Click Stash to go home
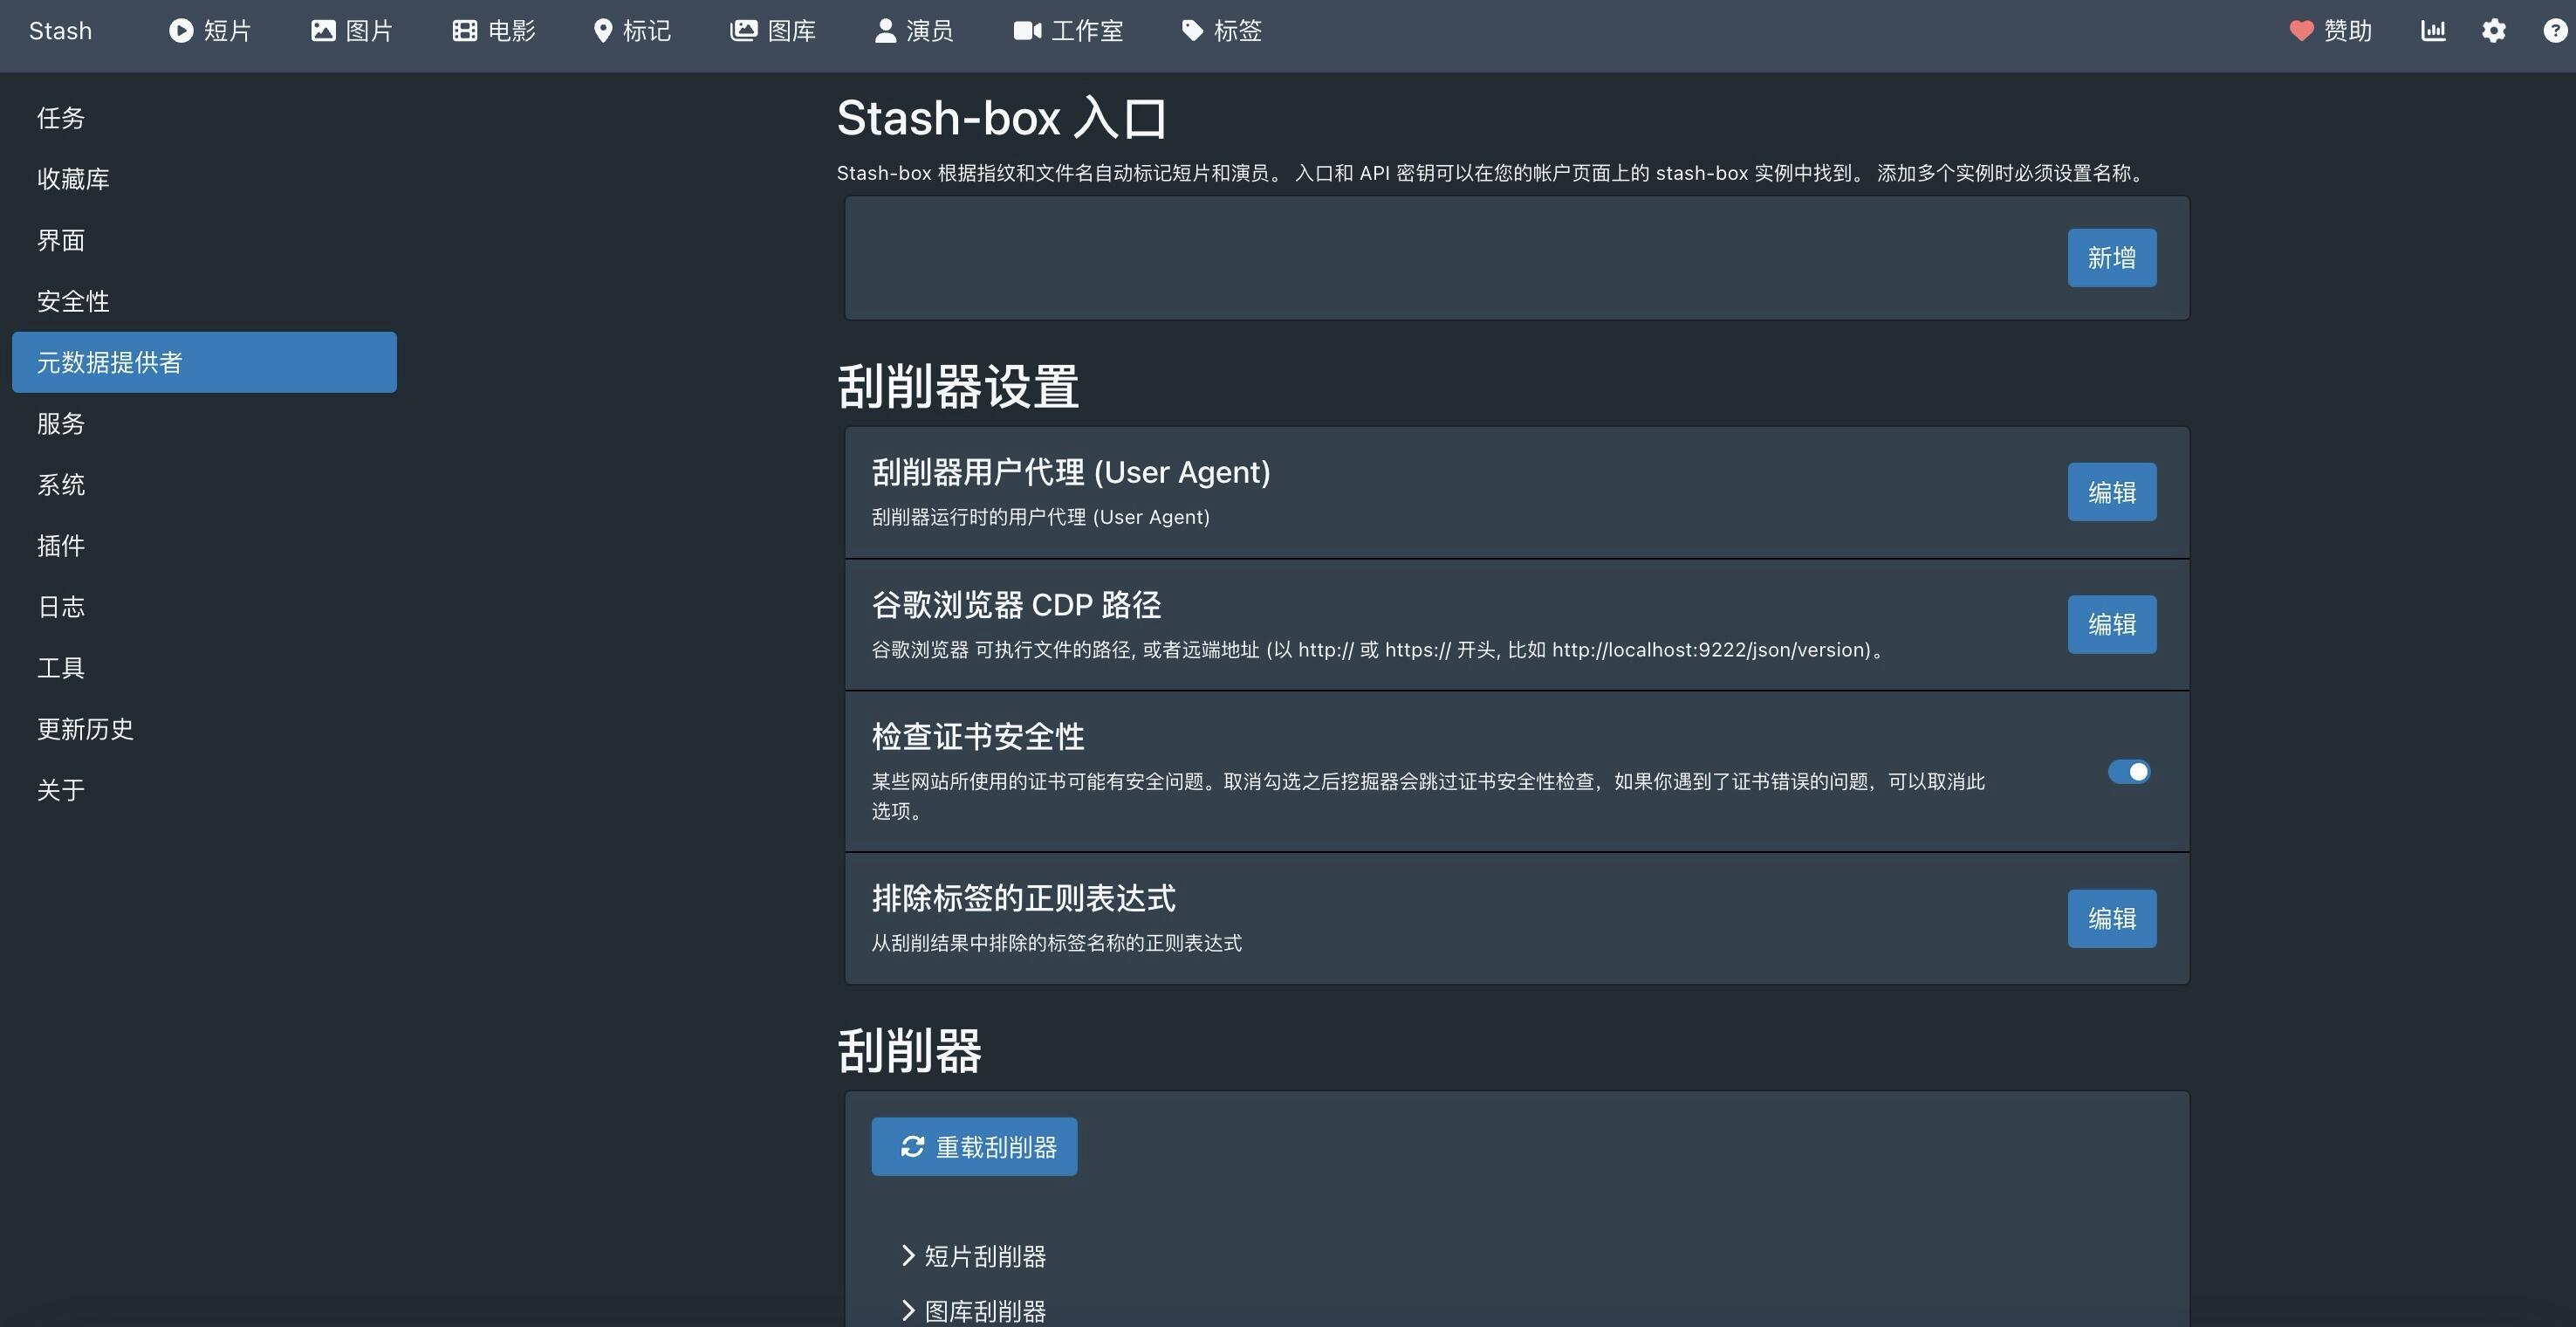 point(60,31)
